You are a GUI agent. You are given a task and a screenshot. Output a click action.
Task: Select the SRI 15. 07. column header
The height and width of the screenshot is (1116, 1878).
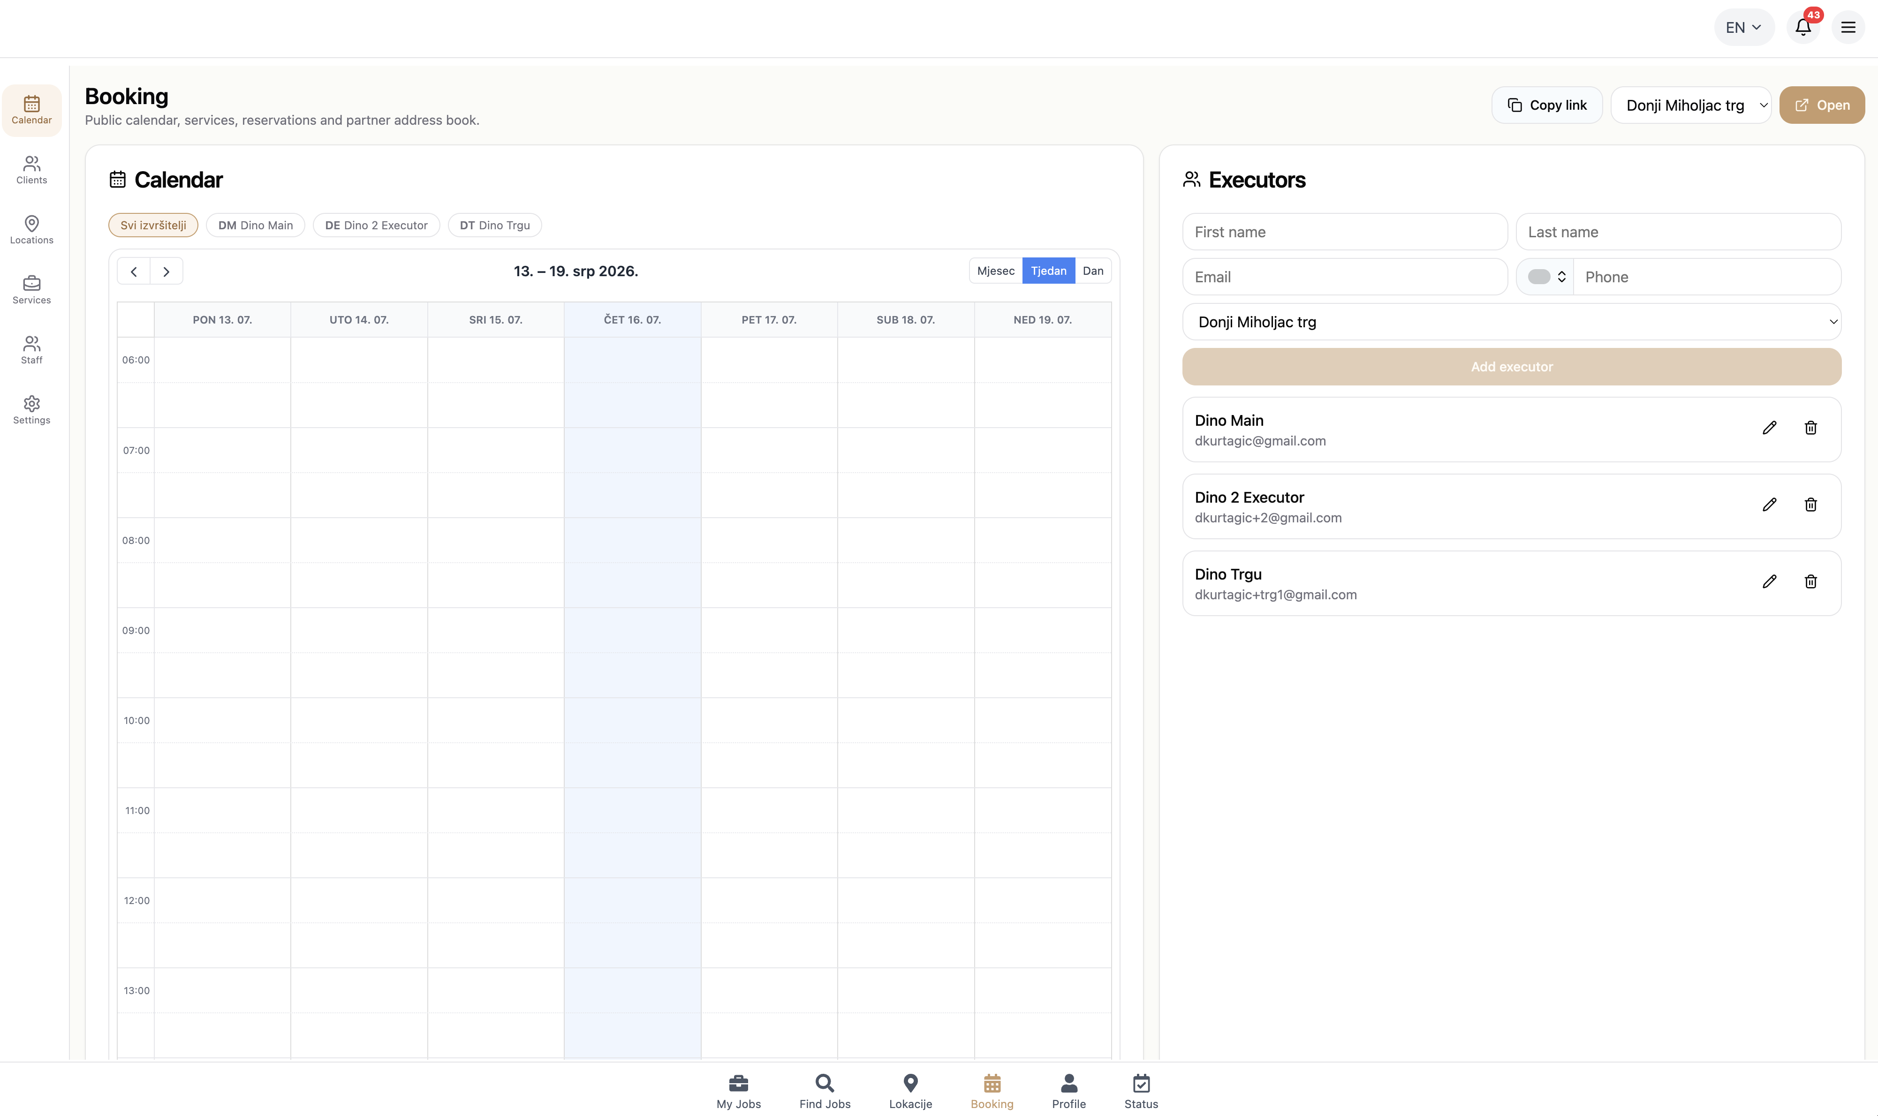(496, 320)
